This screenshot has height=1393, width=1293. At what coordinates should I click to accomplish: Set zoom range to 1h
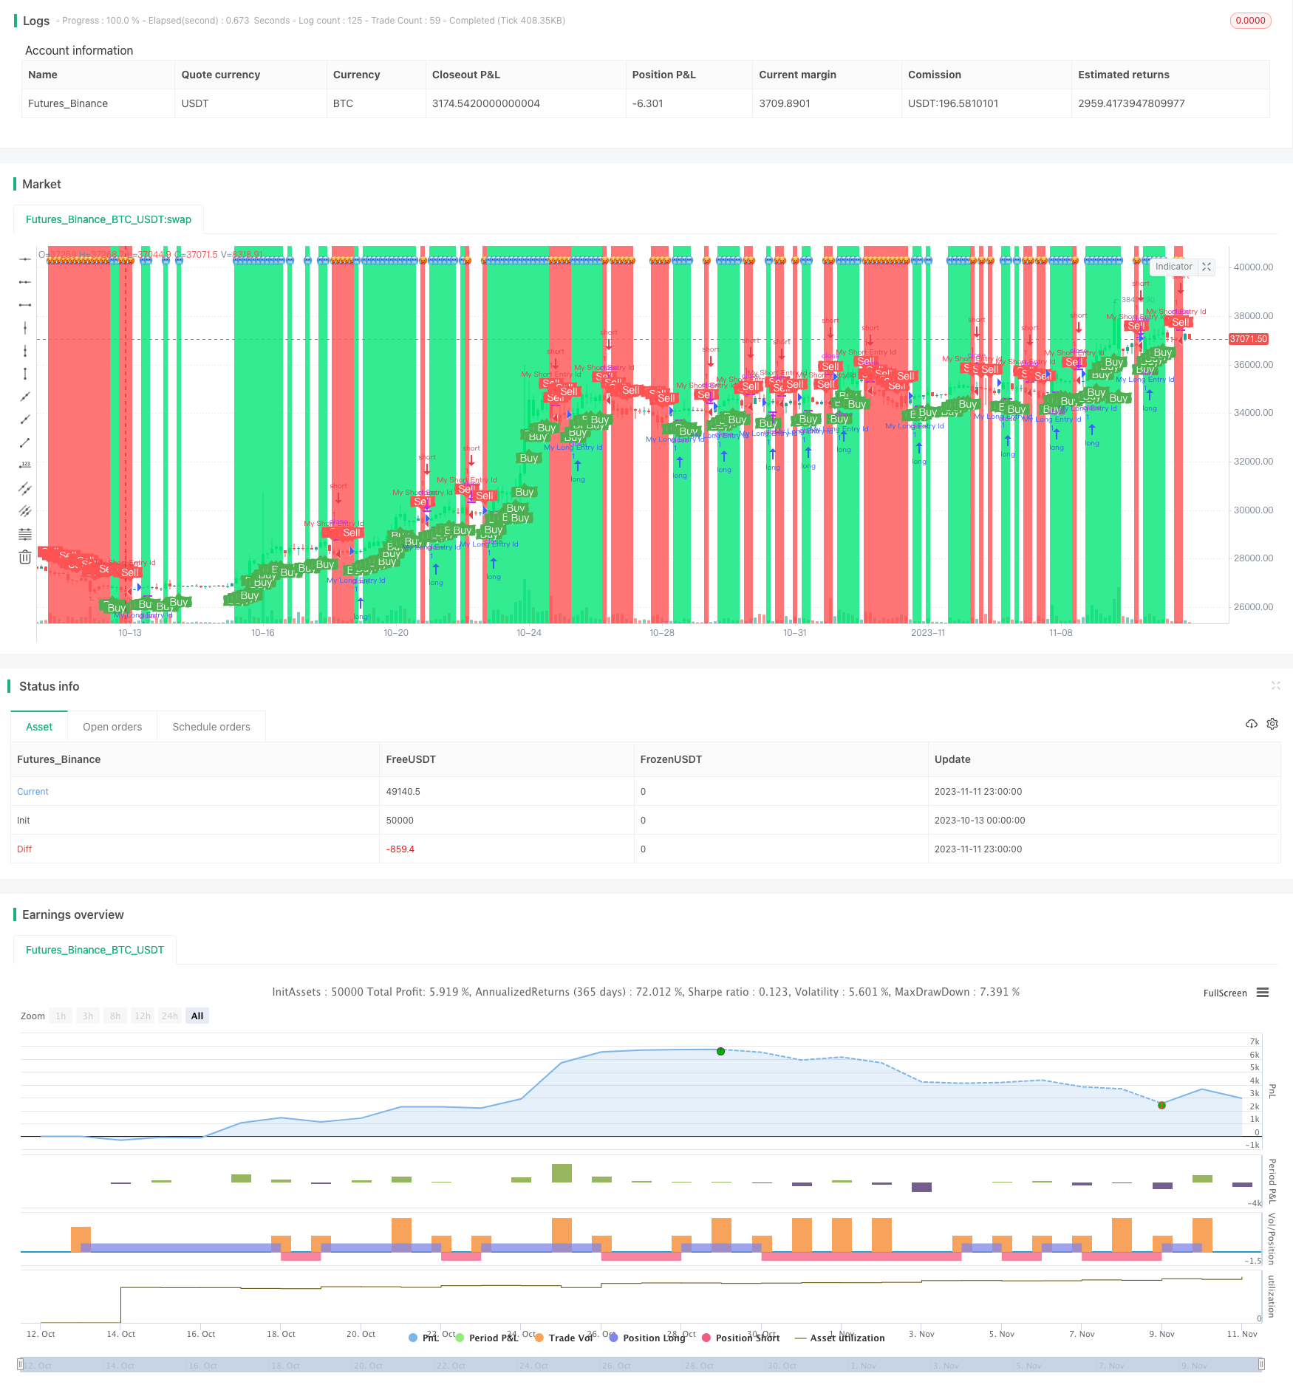[61, 1016]
